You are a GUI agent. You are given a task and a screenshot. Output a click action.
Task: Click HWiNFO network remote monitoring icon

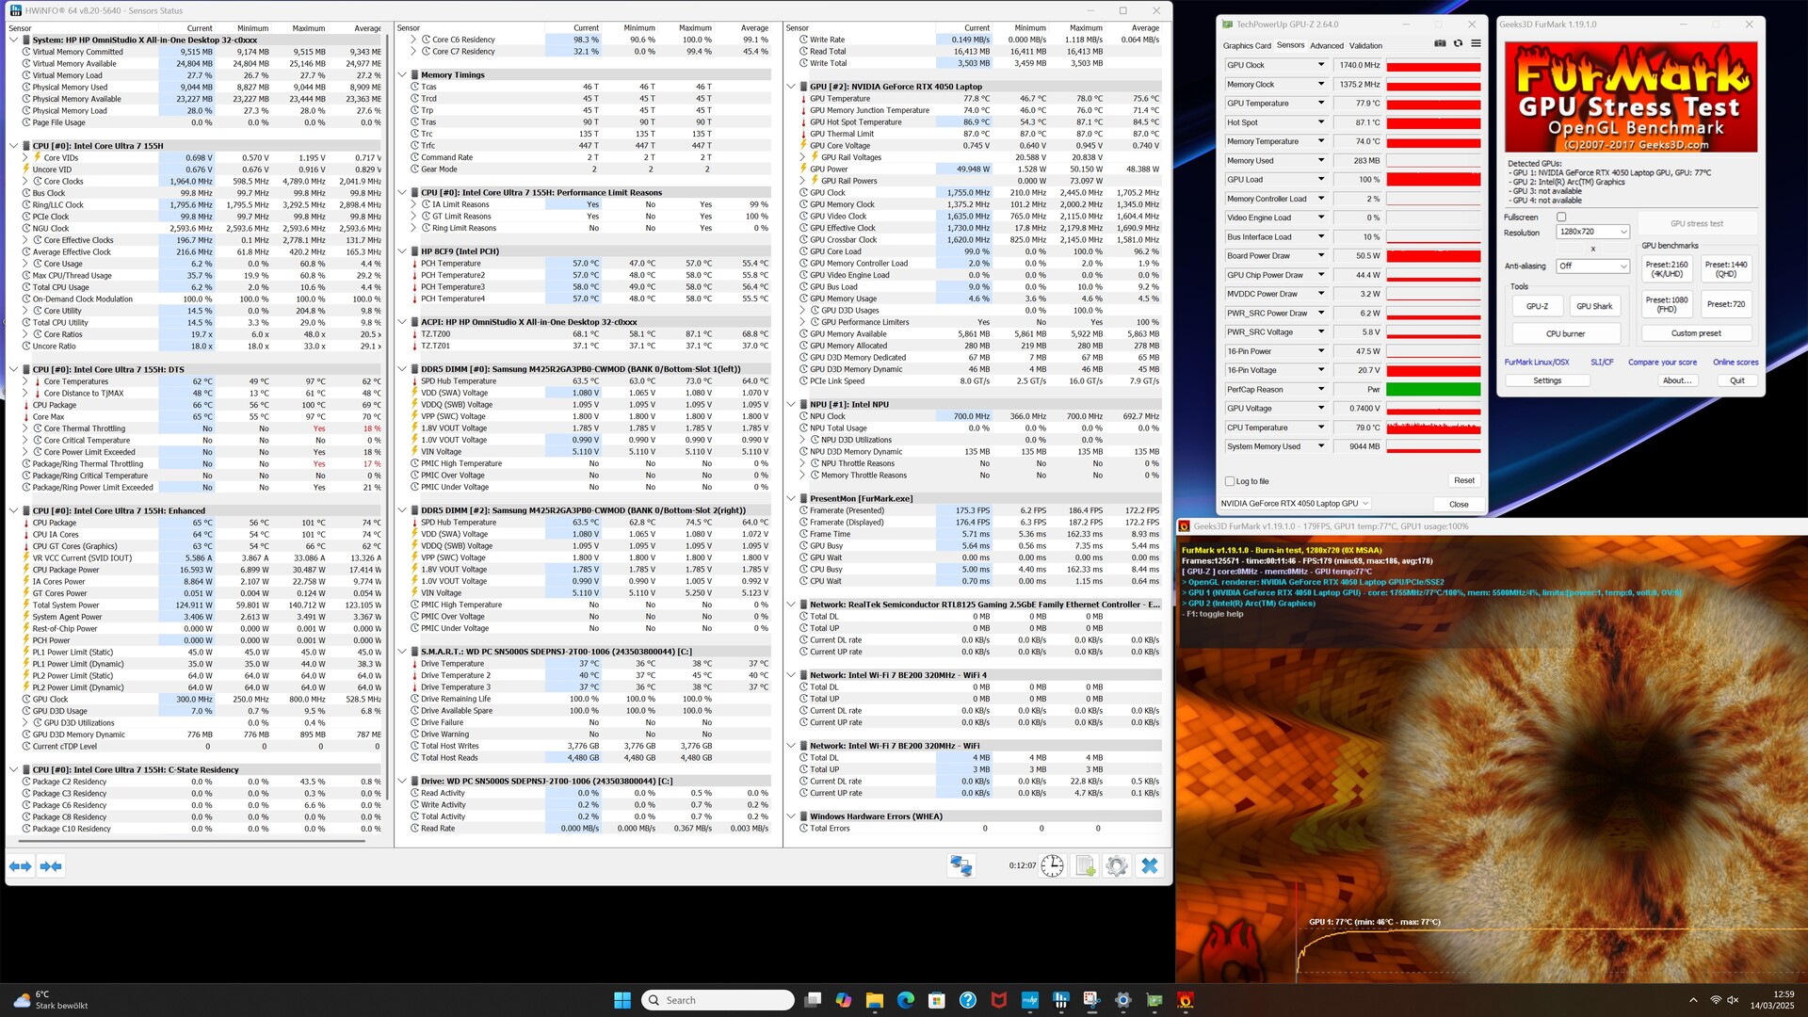[960, 866]
